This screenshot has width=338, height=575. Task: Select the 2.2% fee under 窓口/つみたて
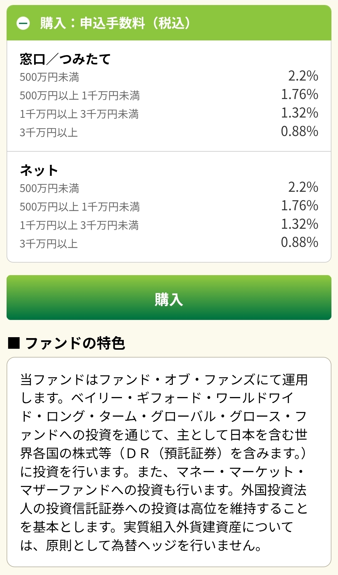(303, 76)
